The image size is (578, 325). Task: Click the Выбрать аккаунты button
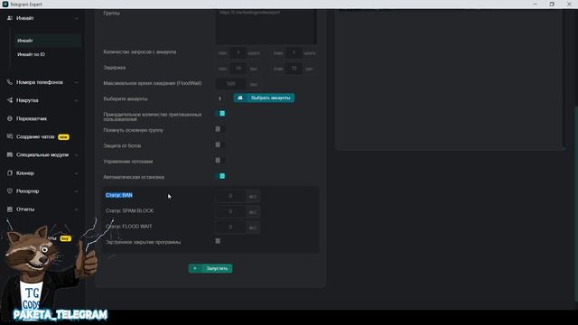pyautogui.click(x=264, y=98)
